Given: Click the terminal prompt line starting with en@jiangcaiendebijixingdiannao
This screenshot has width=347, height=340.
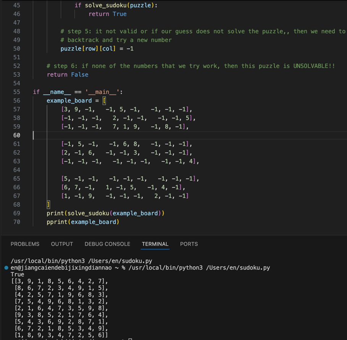Looking at the screenshot, I should click(x=140, y=268).
